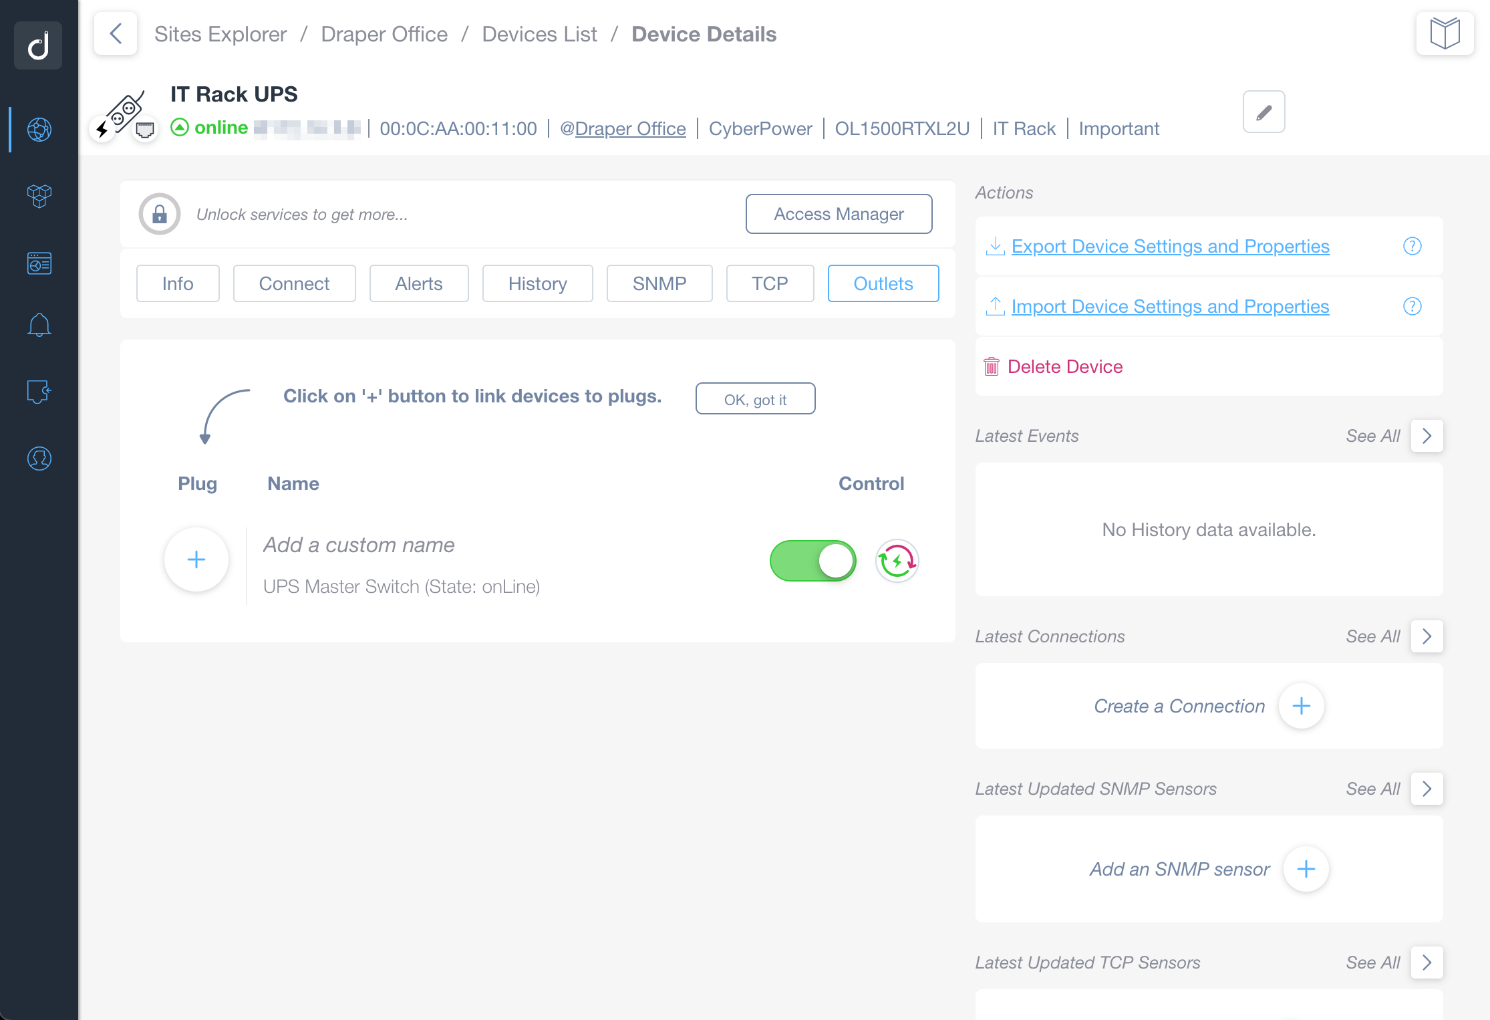This screenshot has height=1020, width=1490.
Task: Click the cube/3D objects sidebar icon
Action: (39, 195)
